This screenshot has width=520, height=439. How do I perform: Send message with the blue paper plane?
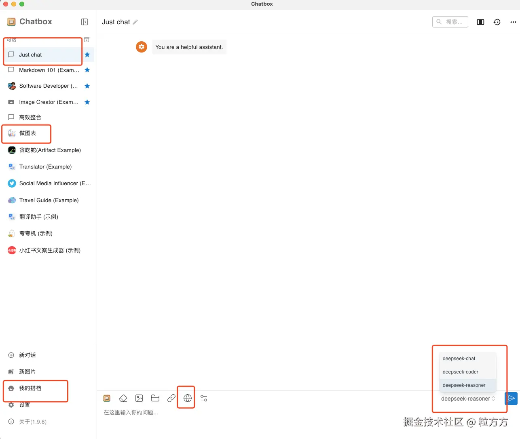511,399
